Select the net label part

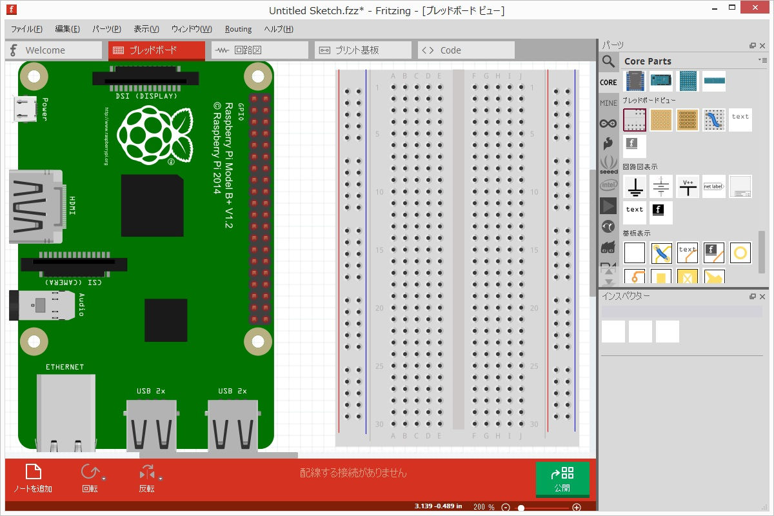(x=714, y=187)
